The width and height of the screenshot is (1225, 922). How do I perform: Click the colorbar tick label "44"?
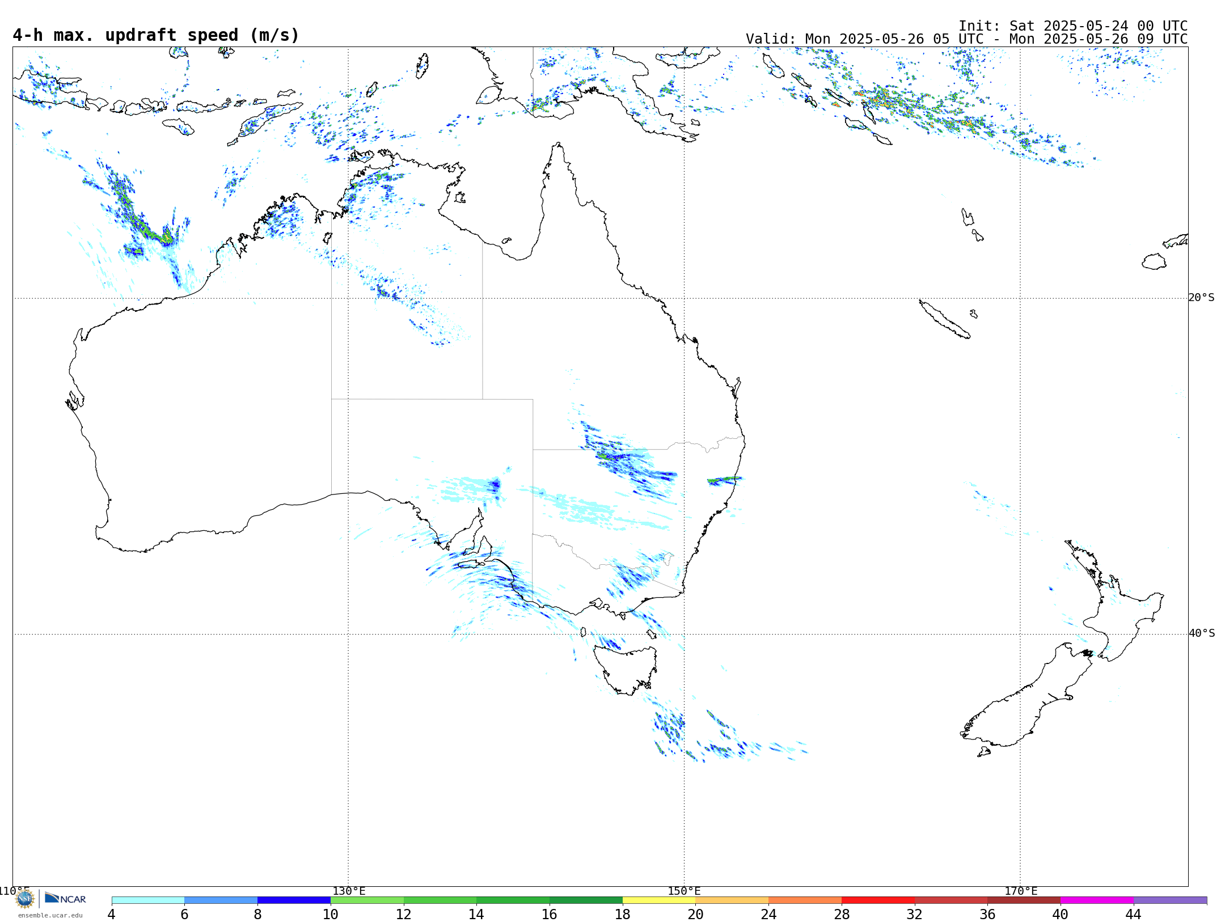1134,915
